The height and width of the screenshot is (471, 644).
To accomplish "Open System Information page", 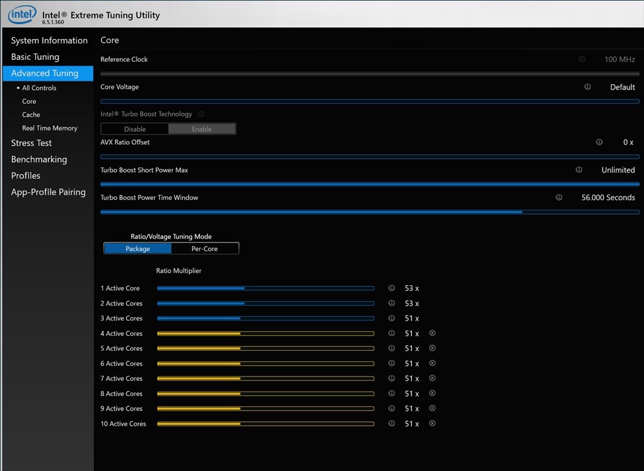I will [x=49, y=40].
